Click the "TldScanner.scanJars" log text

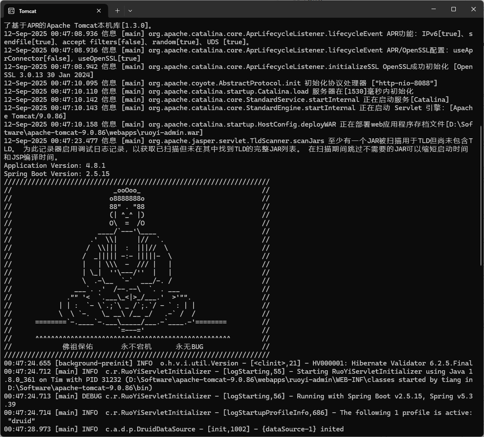287,141
